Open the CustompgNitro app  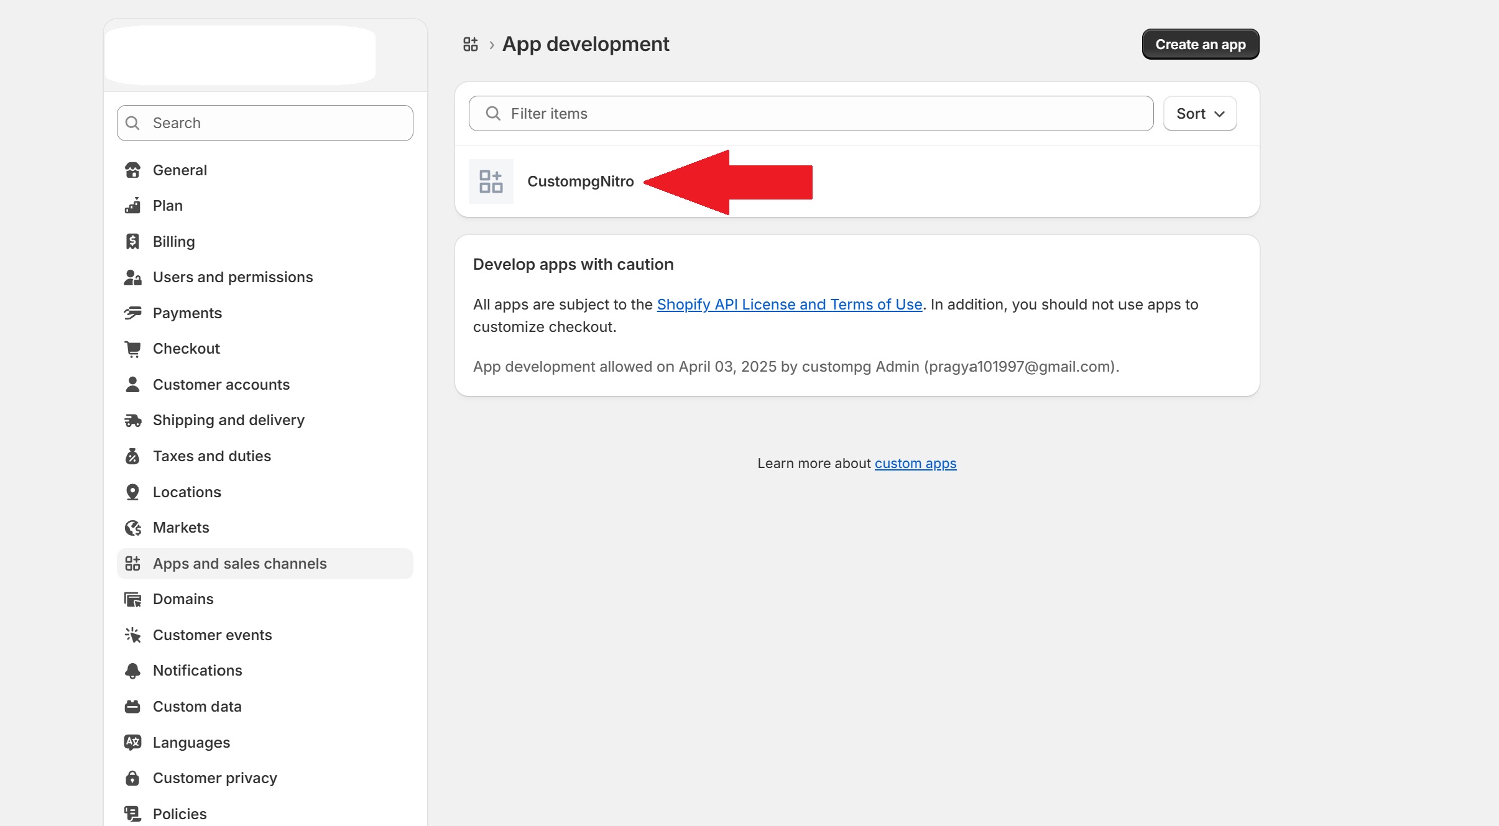tap(857, 181)
